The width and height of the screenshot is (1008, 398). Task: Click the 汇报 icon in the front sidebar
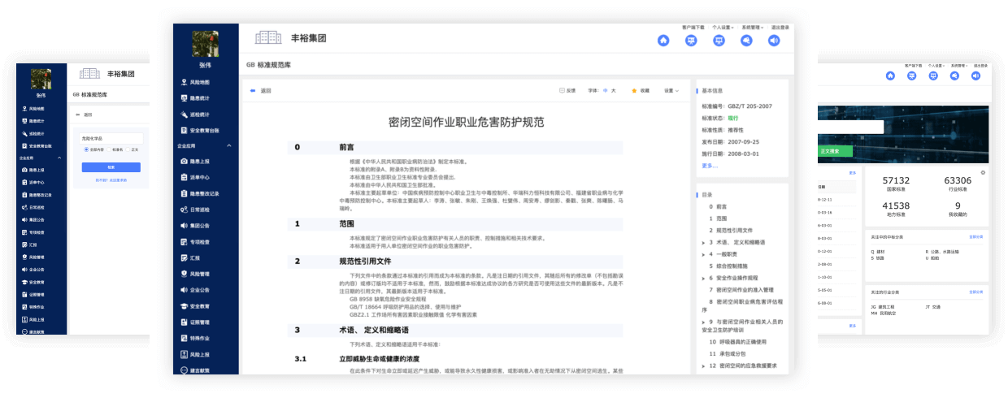[184, 257]
